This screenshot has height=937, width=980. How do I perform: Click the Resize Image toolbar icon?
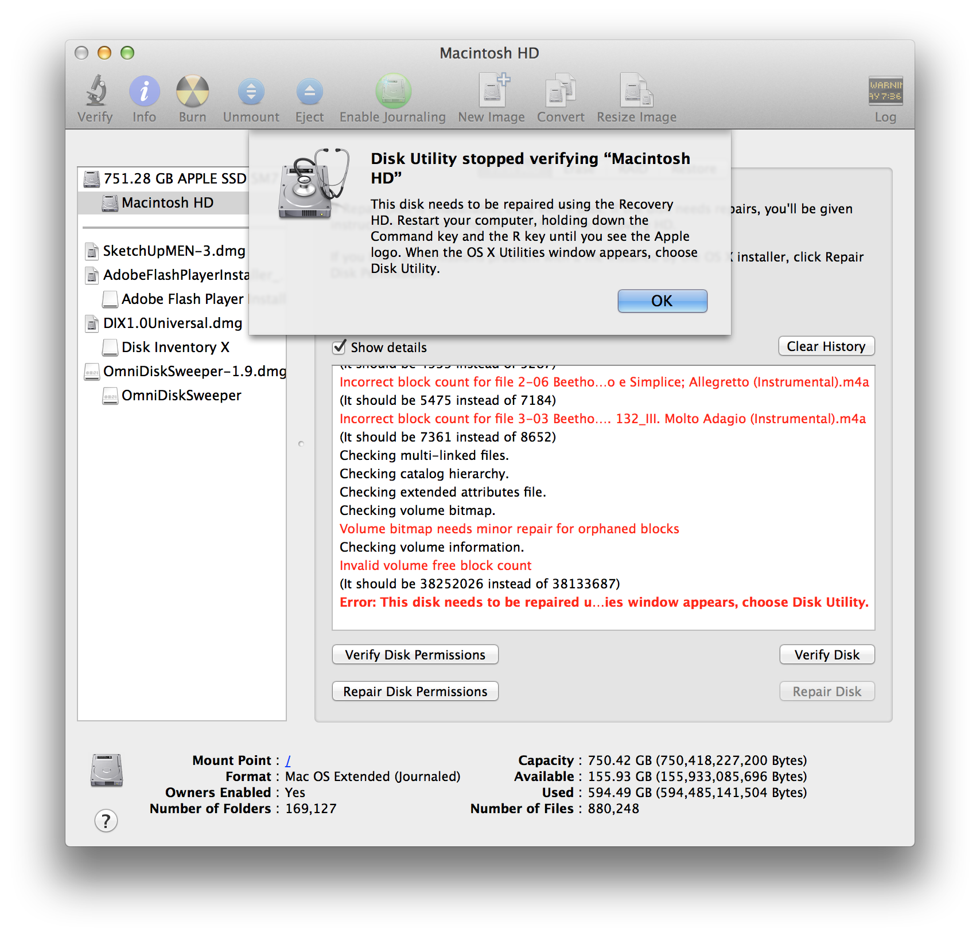pyautogui.click(x=636, y=90)
